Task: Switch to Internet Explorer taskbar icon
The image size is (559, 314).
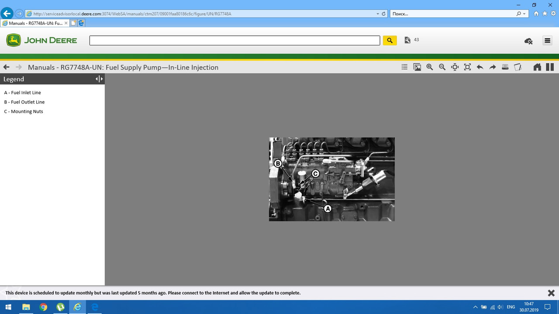Action: click(77, 307)
